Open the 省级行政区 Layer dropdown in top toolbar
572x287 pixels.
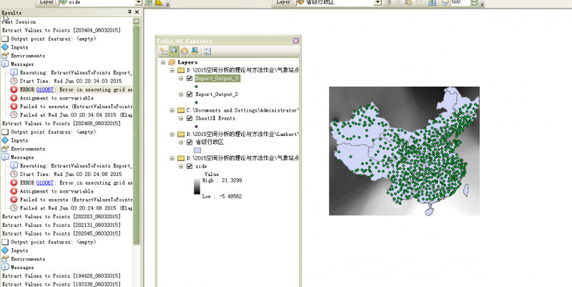click(378, 2)
